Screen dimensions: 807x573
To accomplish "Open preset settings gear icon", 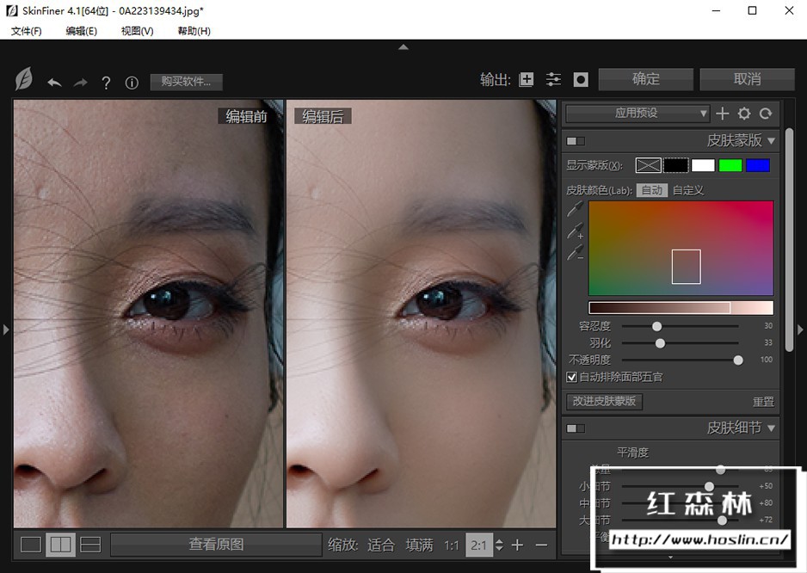I will (x=744, y=114).
